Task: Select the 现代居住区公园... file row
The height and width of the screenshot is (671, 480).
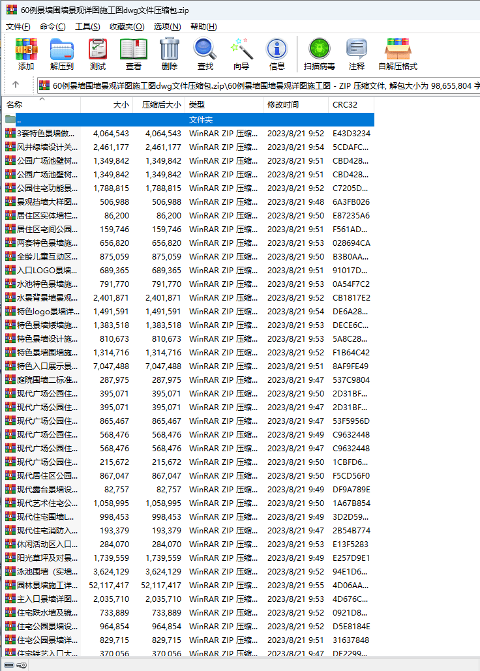Action: point(189,475)
